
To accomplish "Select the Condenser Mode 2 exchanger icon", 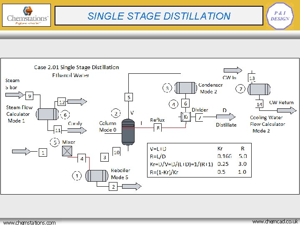I will 185,88.
